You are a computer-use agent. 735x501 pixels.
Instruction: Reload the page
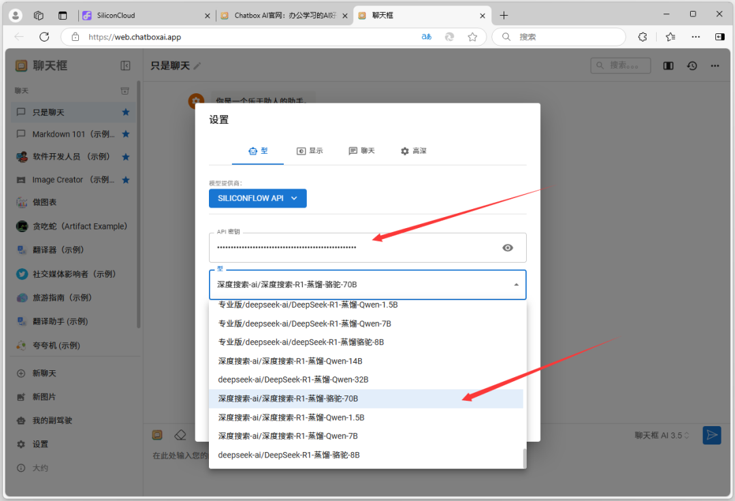(x=44, y=37)
